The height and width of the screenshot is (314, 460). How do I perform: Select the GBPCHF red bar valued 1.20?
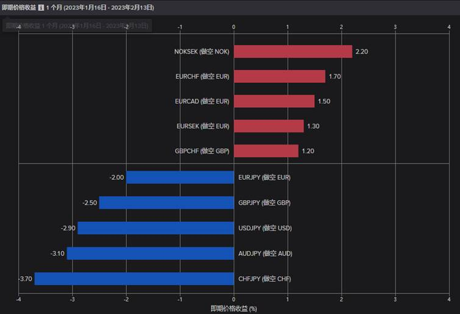click(266, 151)
